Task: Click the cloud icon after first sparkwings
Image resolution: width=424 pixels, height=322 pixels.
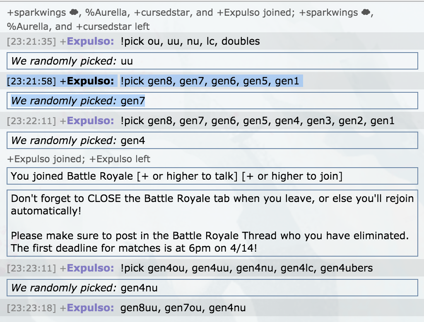Action: [x=74, y=12]
